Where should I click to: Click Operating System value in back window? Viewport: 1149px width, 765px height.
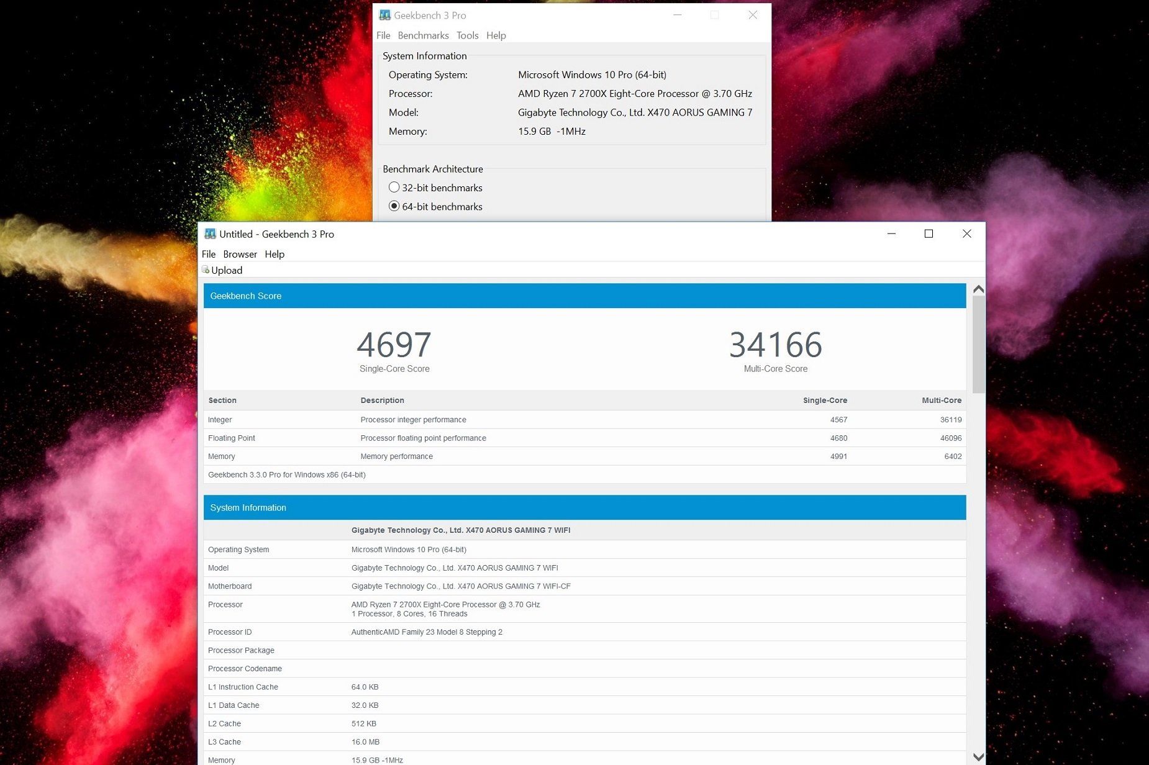592,75
